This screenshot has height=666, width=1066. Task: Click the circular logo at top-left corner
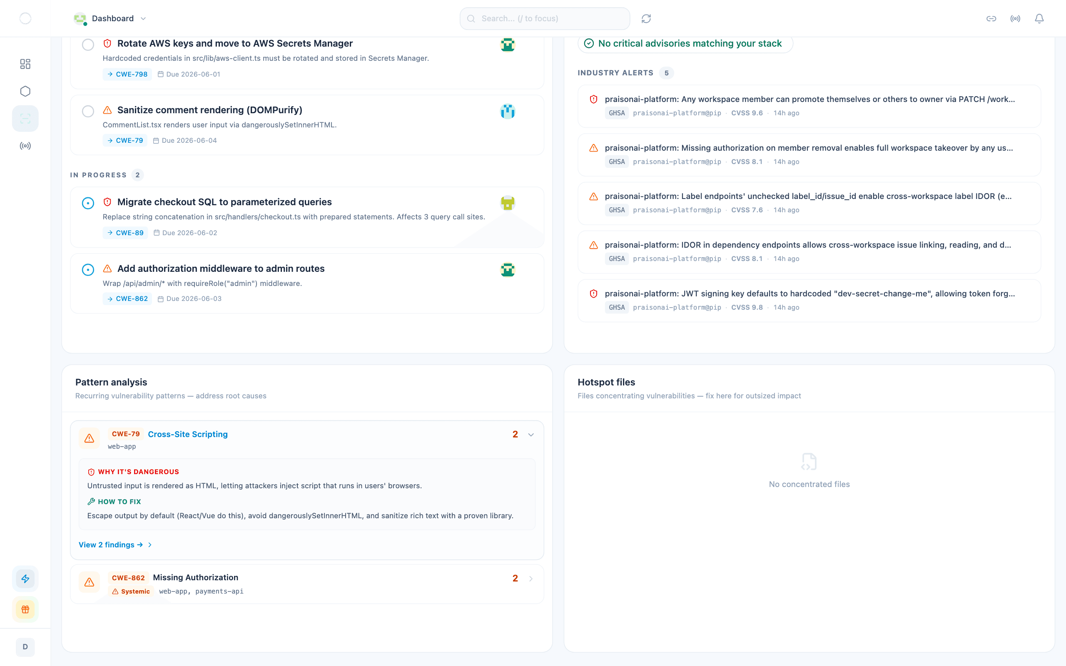[25, 18]
